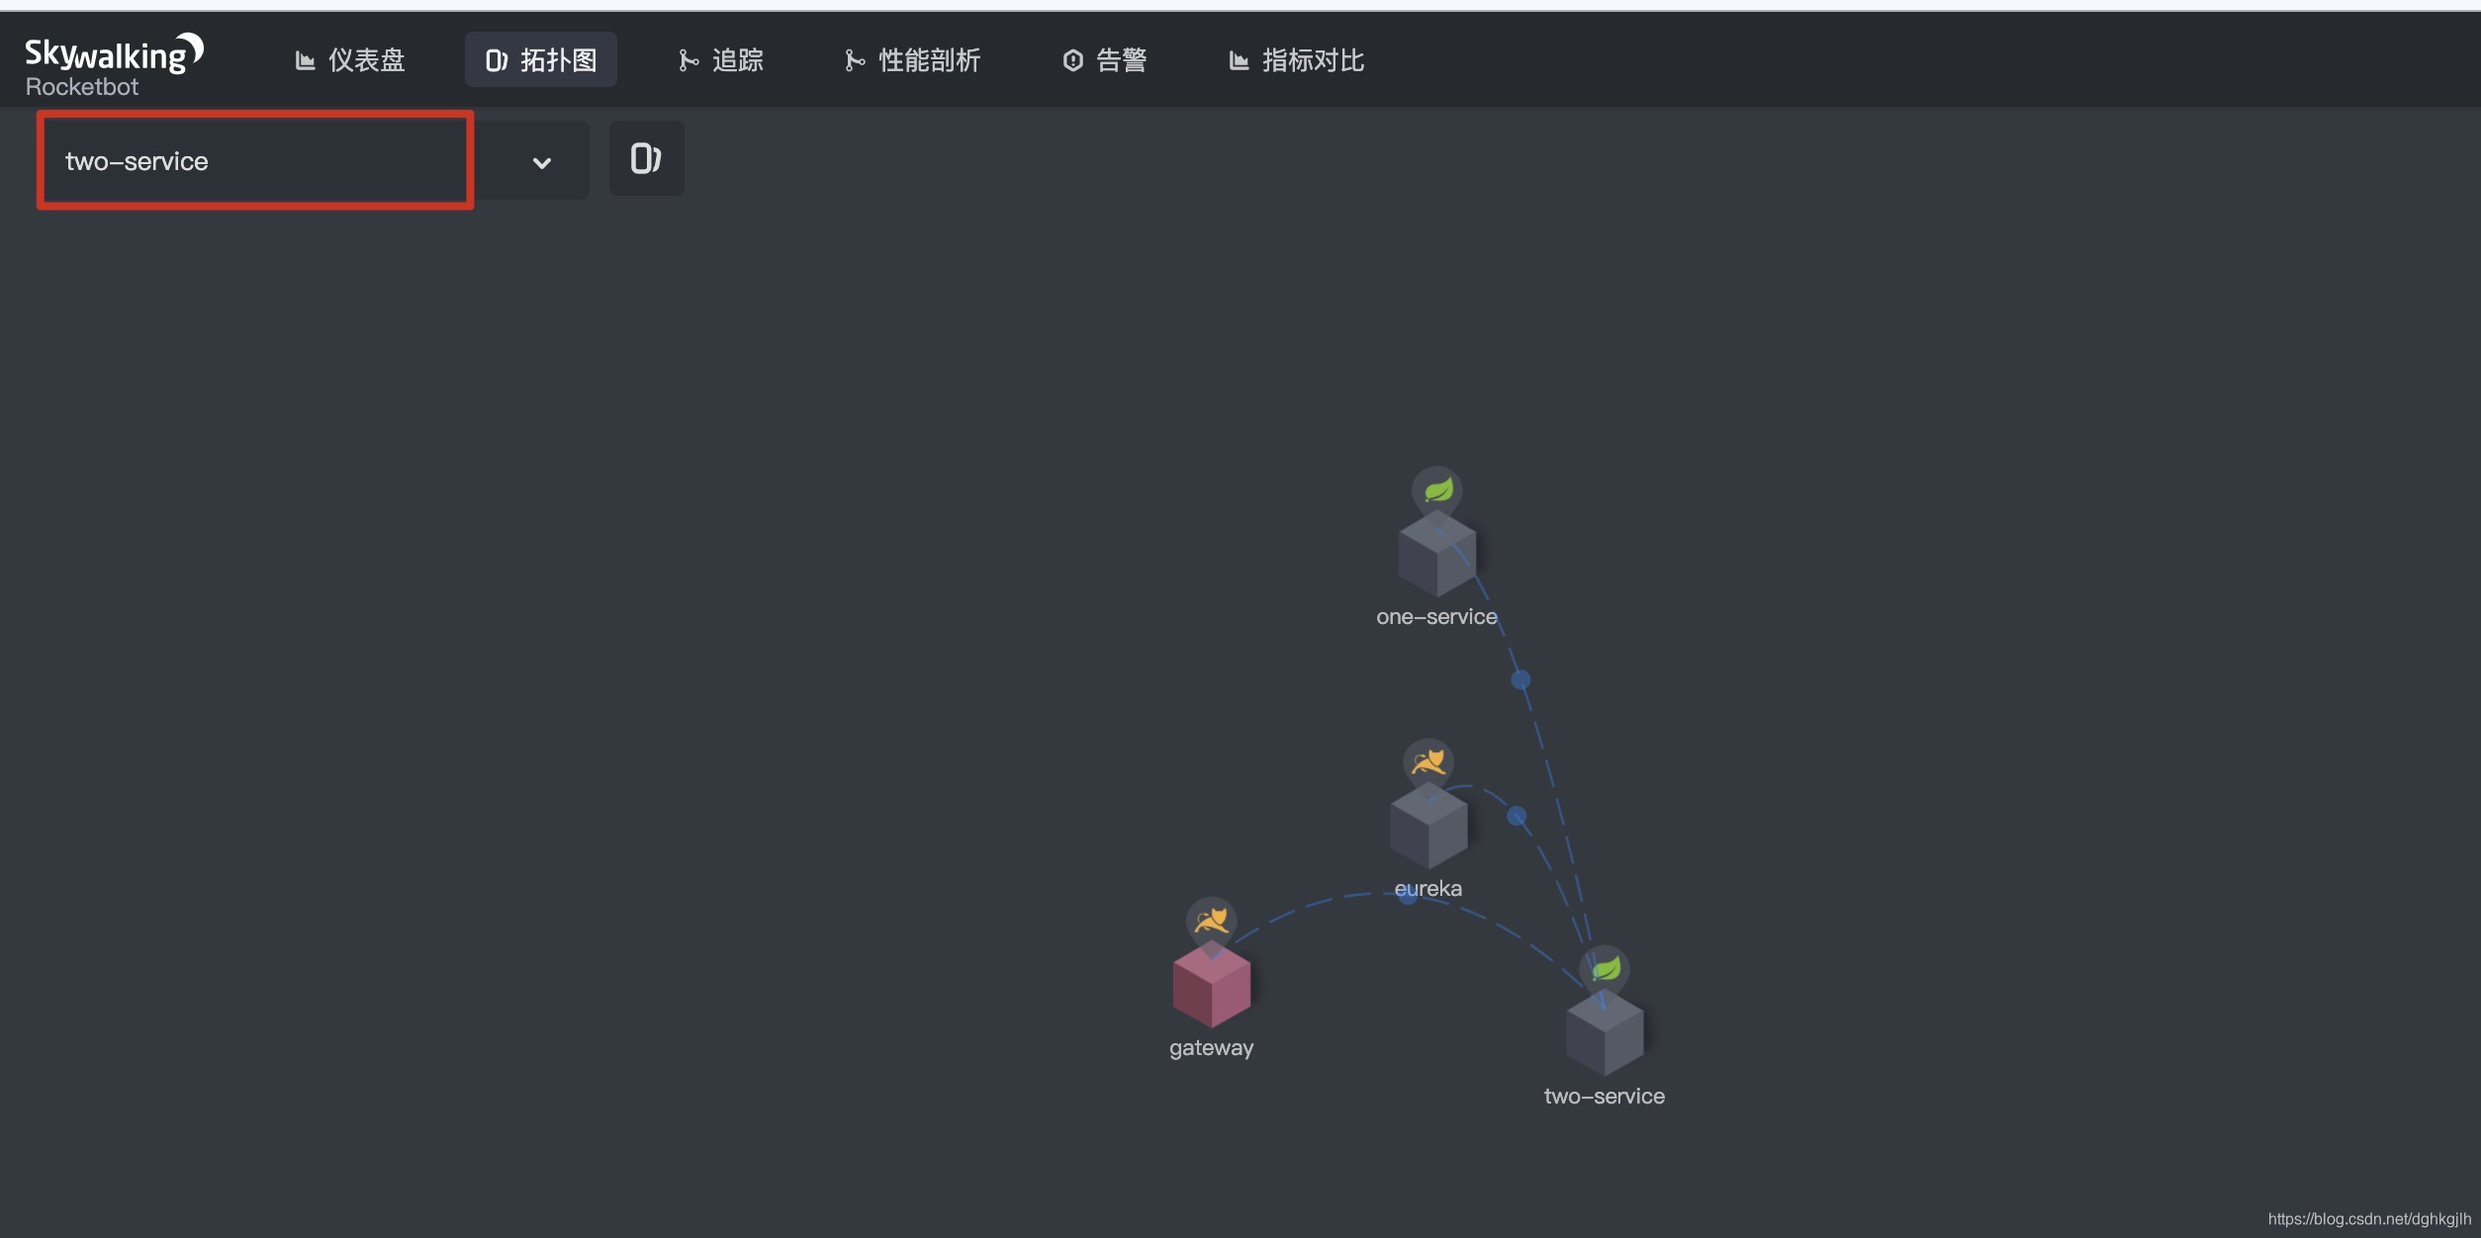The width and height of the screenshot is (2481, 1238).
Task: Click the eureka cube node
Action: (x=1427, y=827)
